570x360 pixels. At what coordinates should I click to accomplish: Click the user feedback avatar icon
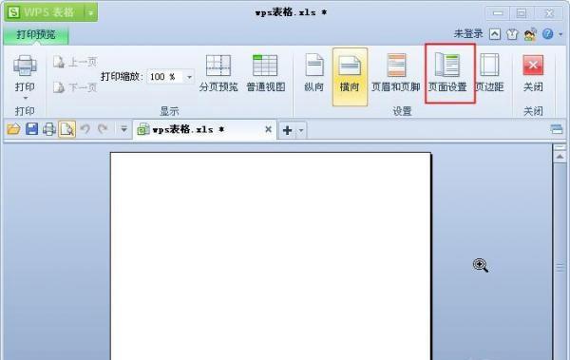pos(530,34)
